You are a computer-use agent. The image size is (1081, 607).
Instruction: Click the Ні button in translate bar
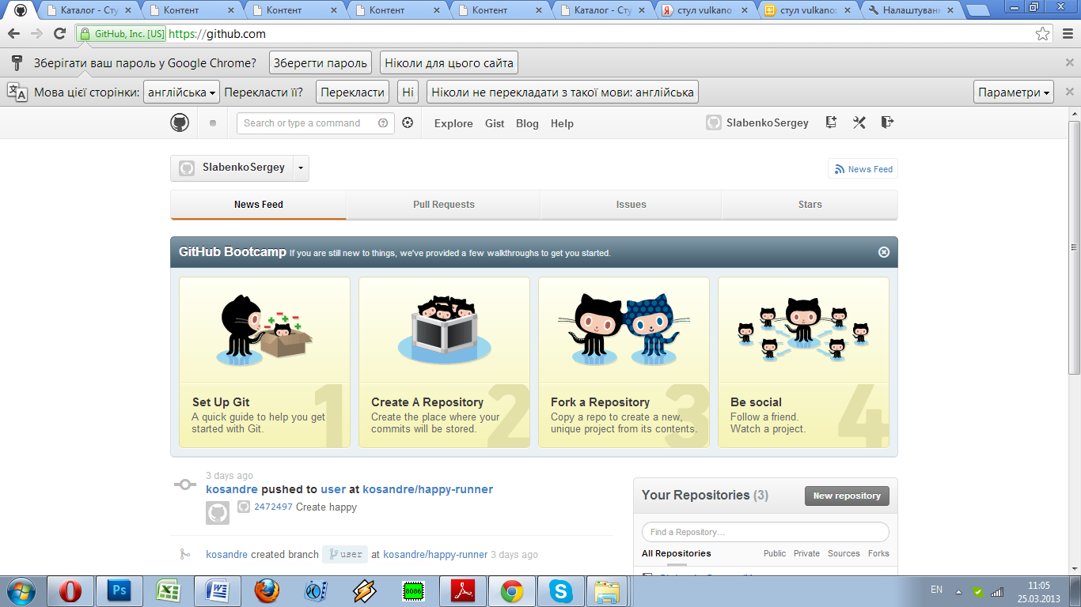click(x=408, y=92)
